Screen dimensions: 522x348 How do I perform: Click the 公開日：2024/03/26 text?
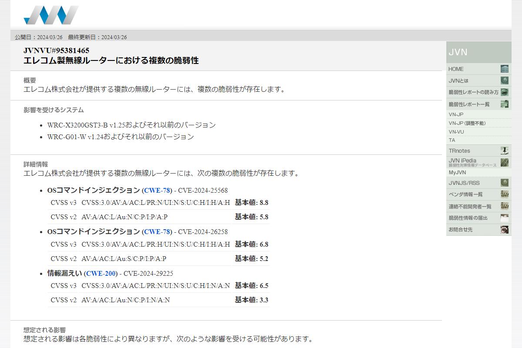(x=39, y=37)
